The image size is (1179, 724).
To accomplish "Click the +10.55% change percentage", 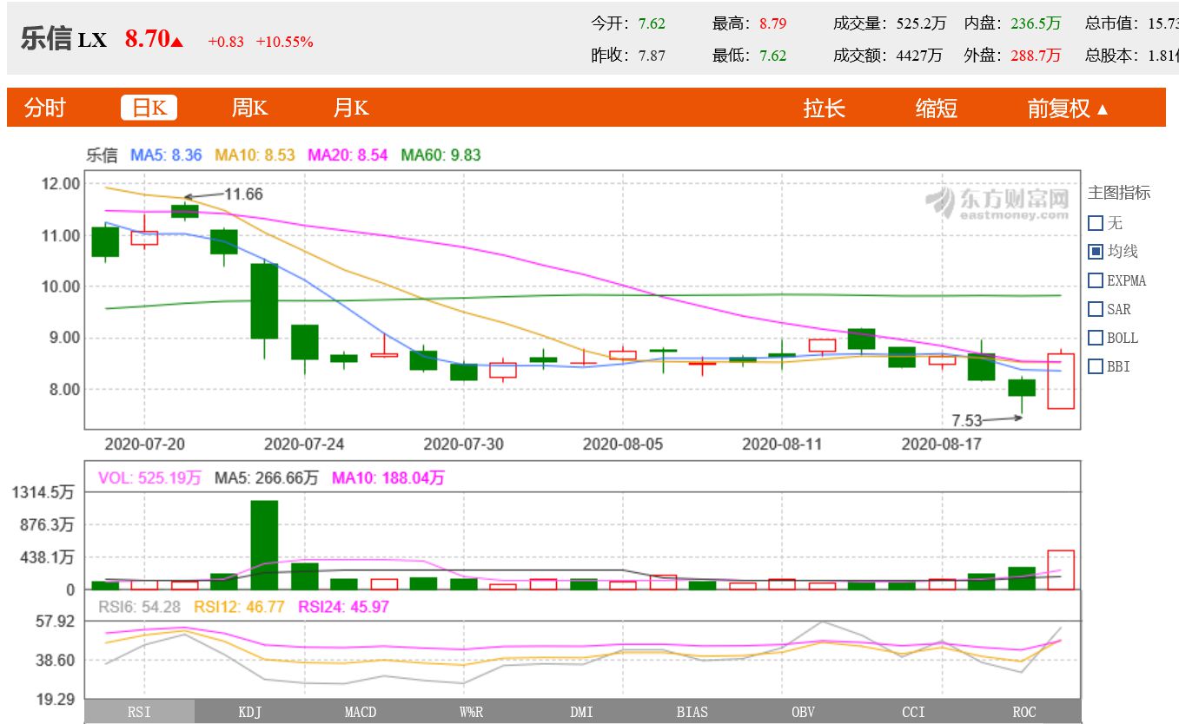I will click(x=284, y=42).
